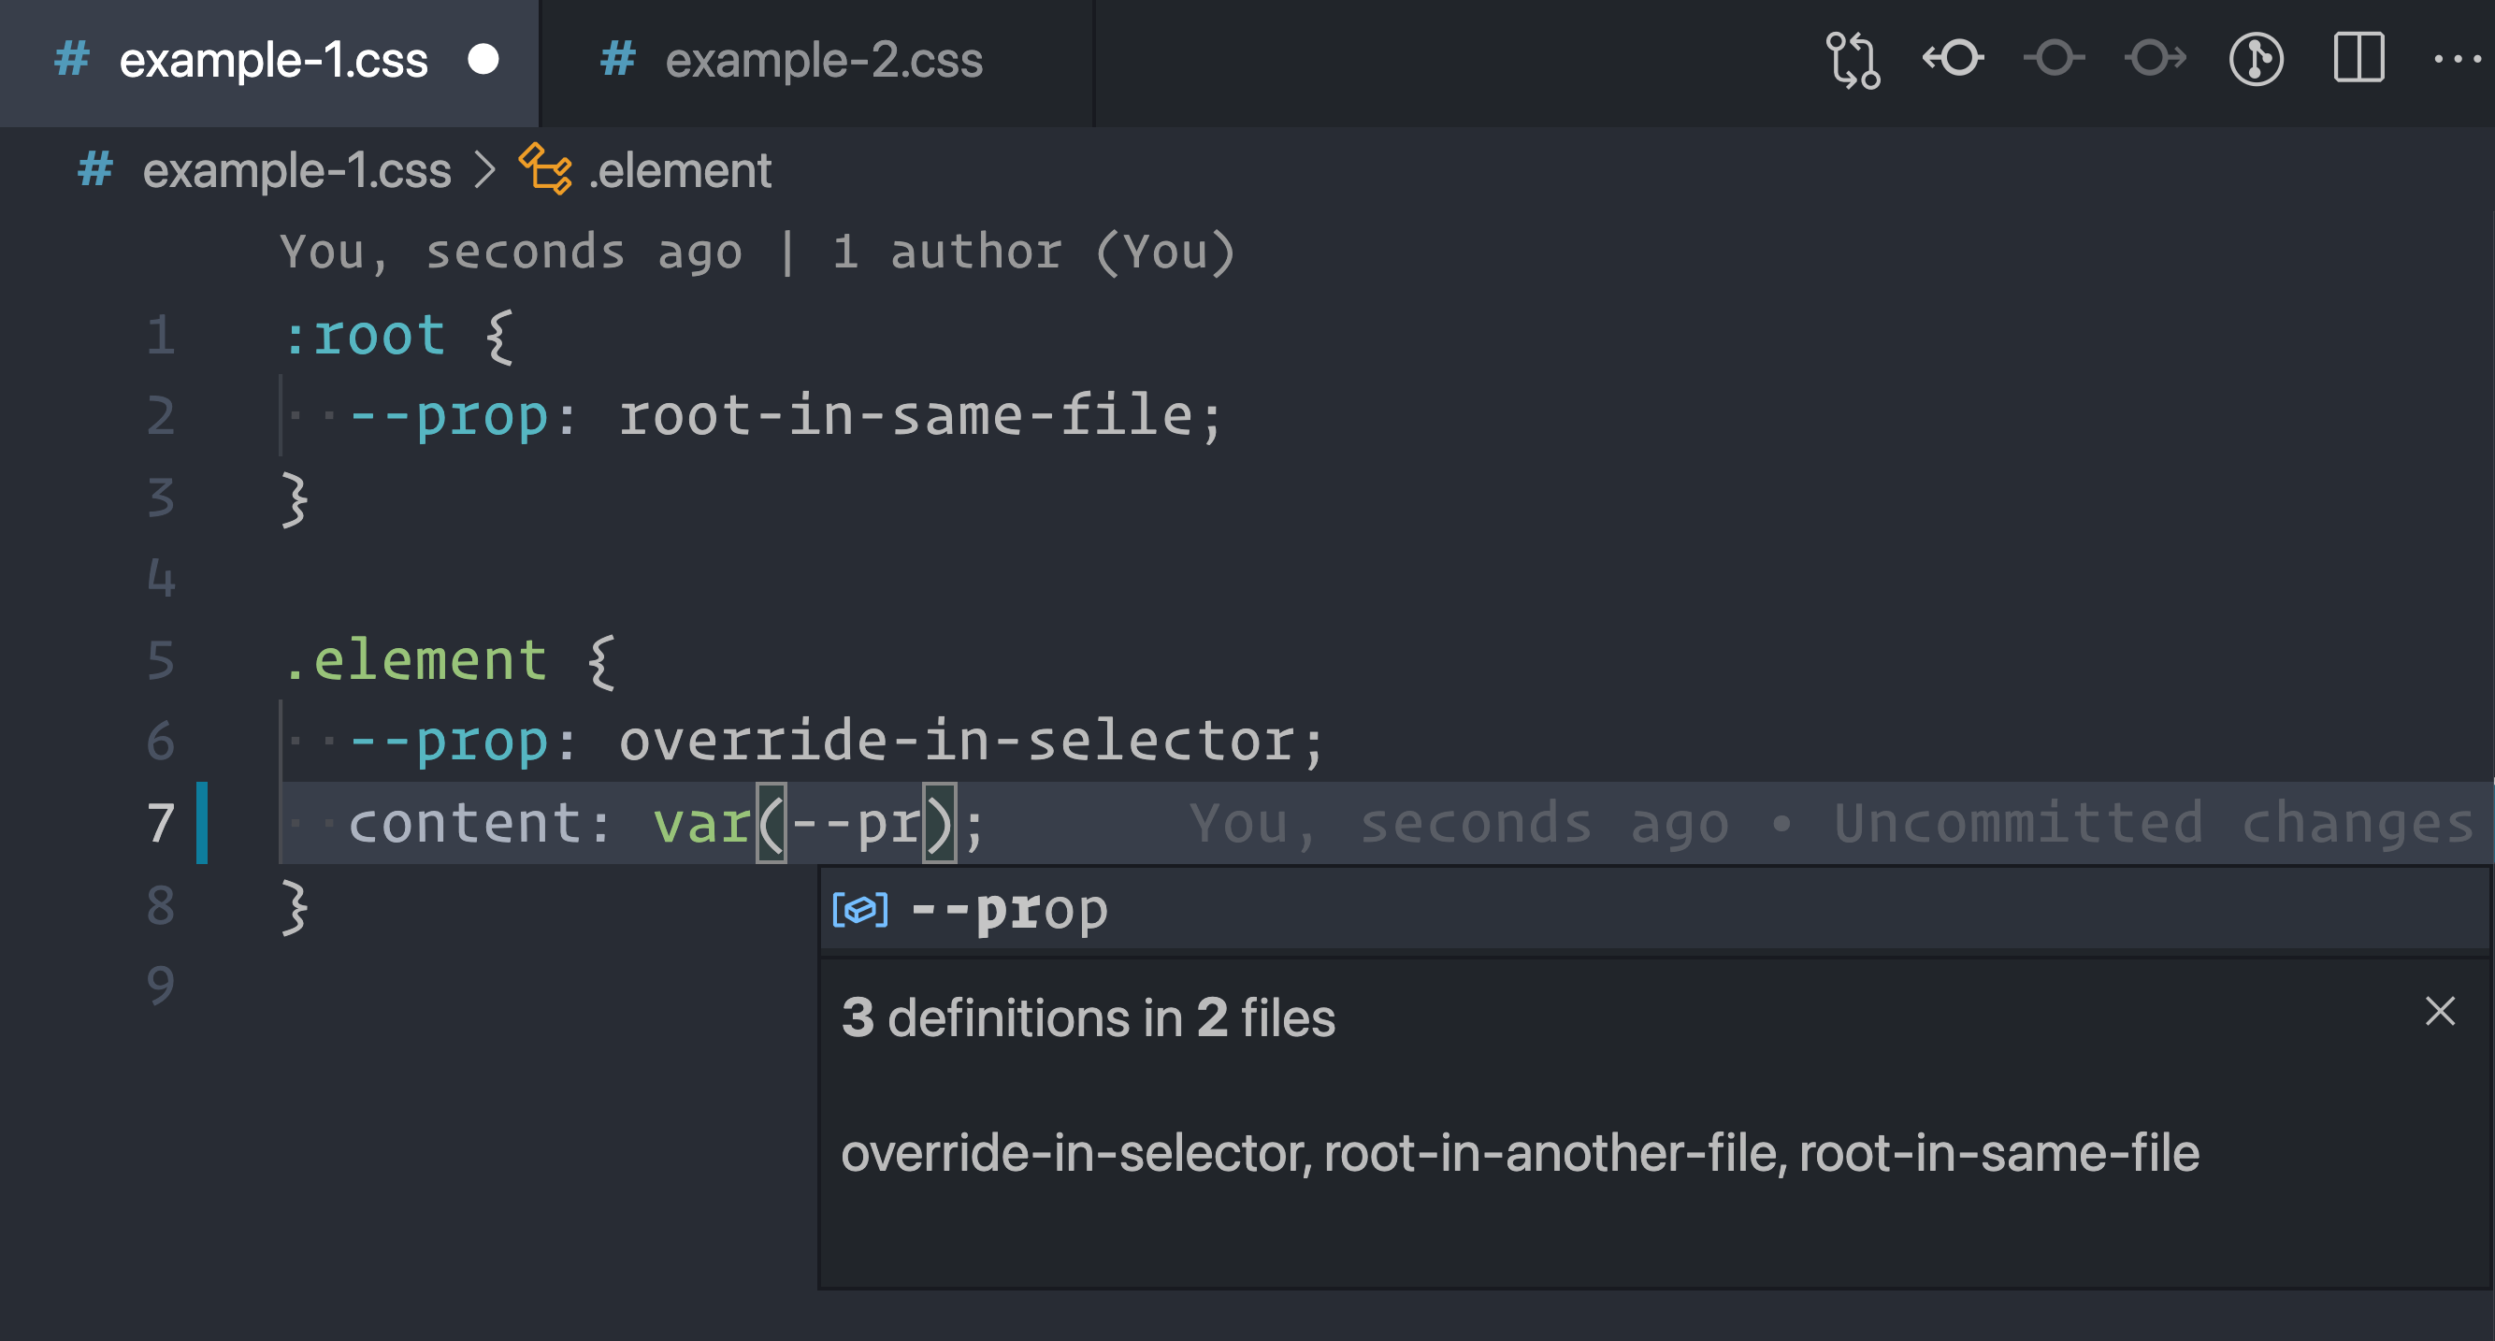
Task: Split the editor with the layout icon
Action: point(2358,58)
